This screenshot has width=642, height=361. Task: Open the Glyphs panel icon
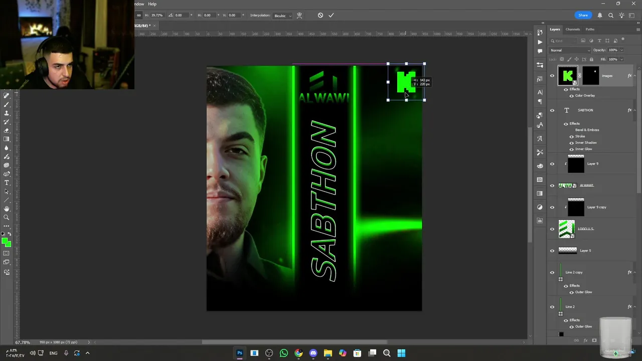tap(540, 138)
